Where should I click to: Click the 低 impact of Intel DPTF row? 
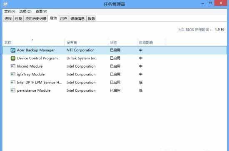tap(141, 83)
